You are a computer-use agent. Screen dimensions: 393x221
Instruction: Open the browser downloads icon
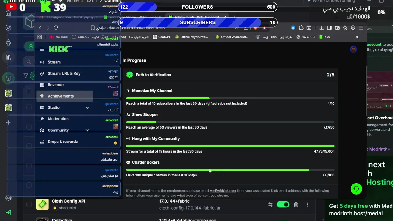(321, 28)
